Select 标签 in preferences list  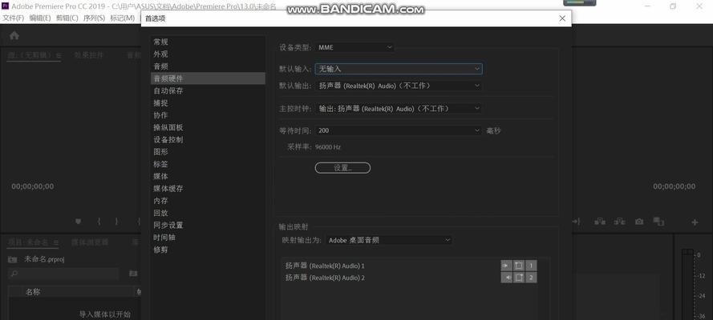tap(208, 164)
